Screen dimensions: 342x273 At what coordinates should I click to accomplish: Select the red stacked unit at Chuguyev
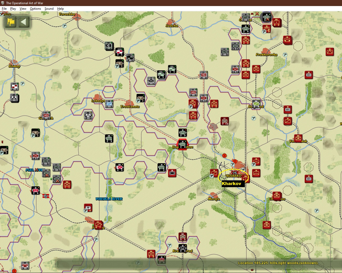[276, 196]
